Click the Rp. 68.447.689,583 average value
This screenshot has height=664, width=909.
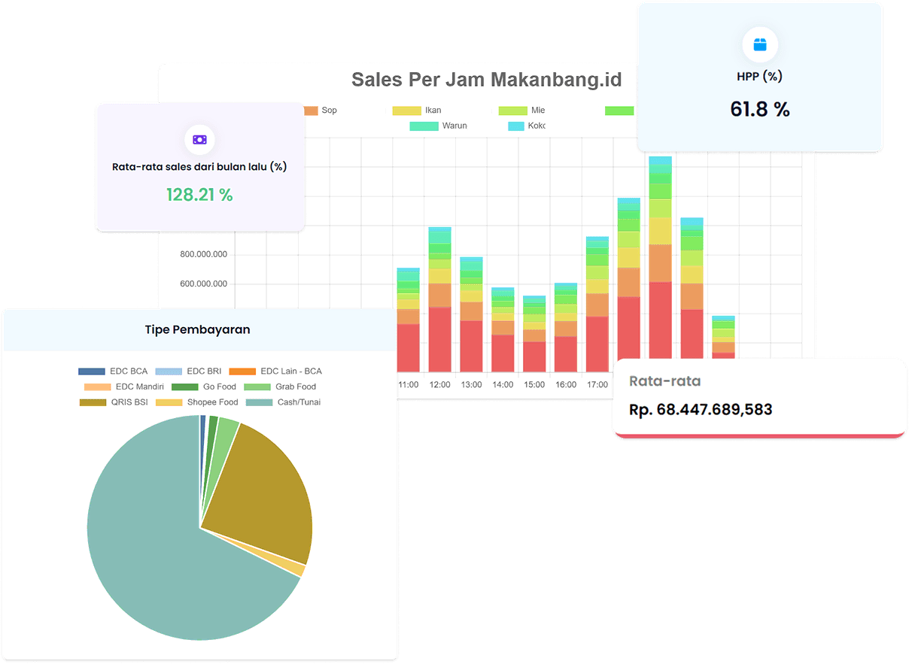pos(701,410)
